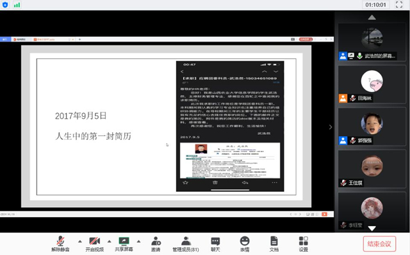The width and height of the screenshot is (410, 255).
Task: Click the 王佳琪 name label
Action: (355, 183)
